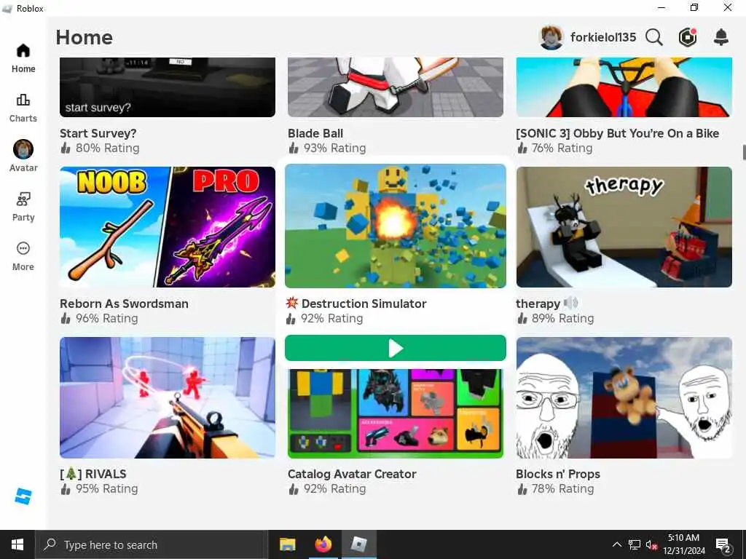Open the Blocks n' Props thumbnail
This screenshot has height=559, width=746.
(x=624, y=398)
